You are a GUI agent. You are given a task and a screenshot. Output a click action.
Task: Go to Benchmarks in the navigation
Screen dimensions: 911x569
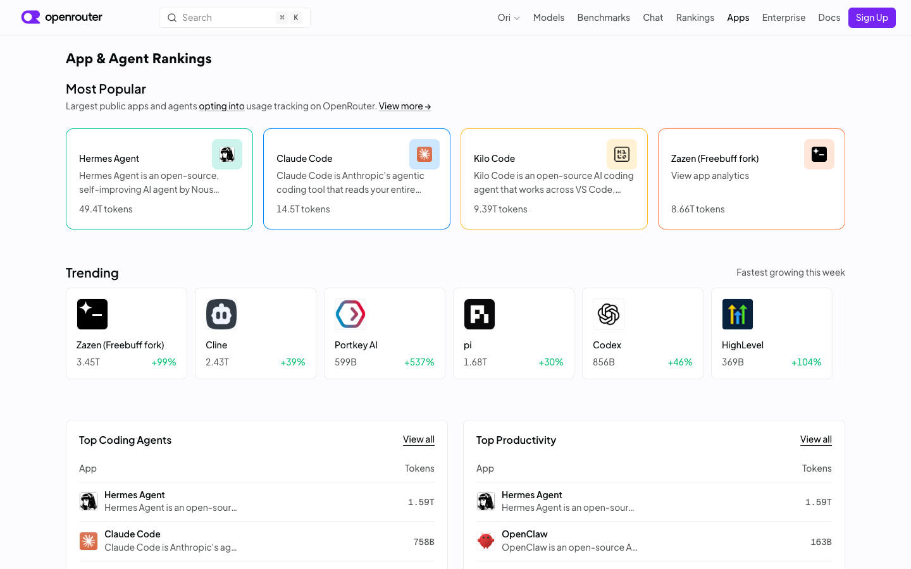[x=604, y=18]
